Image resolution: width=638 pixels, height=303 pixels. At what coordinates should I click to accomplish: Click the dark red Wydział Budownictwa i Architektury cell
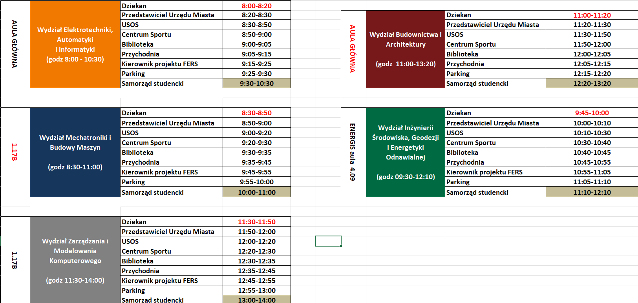[x=406, y=49]
